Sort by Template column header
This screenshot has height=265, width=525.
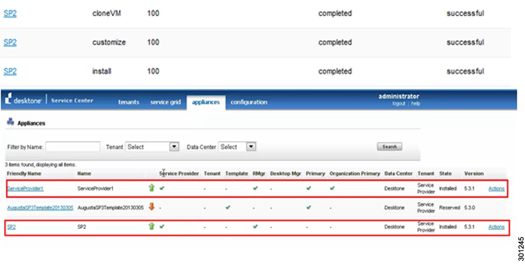pos(236,173)
